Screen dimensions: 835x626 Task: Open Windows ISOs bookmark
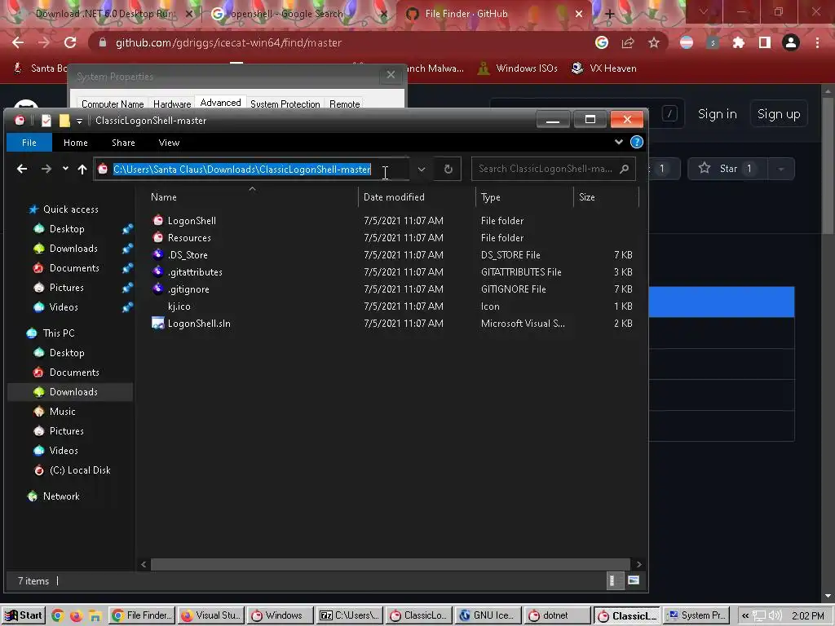pyautogui.click(x=517, y=68)
